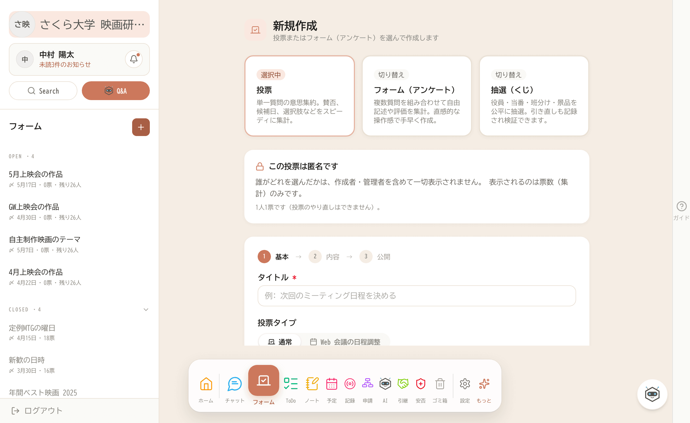Open the GW上映会の作品 poll

point(79,211)
